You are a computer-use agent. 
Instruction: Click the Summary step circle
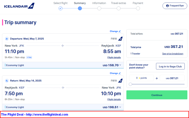pyautogui.click(x=80, y=8)
